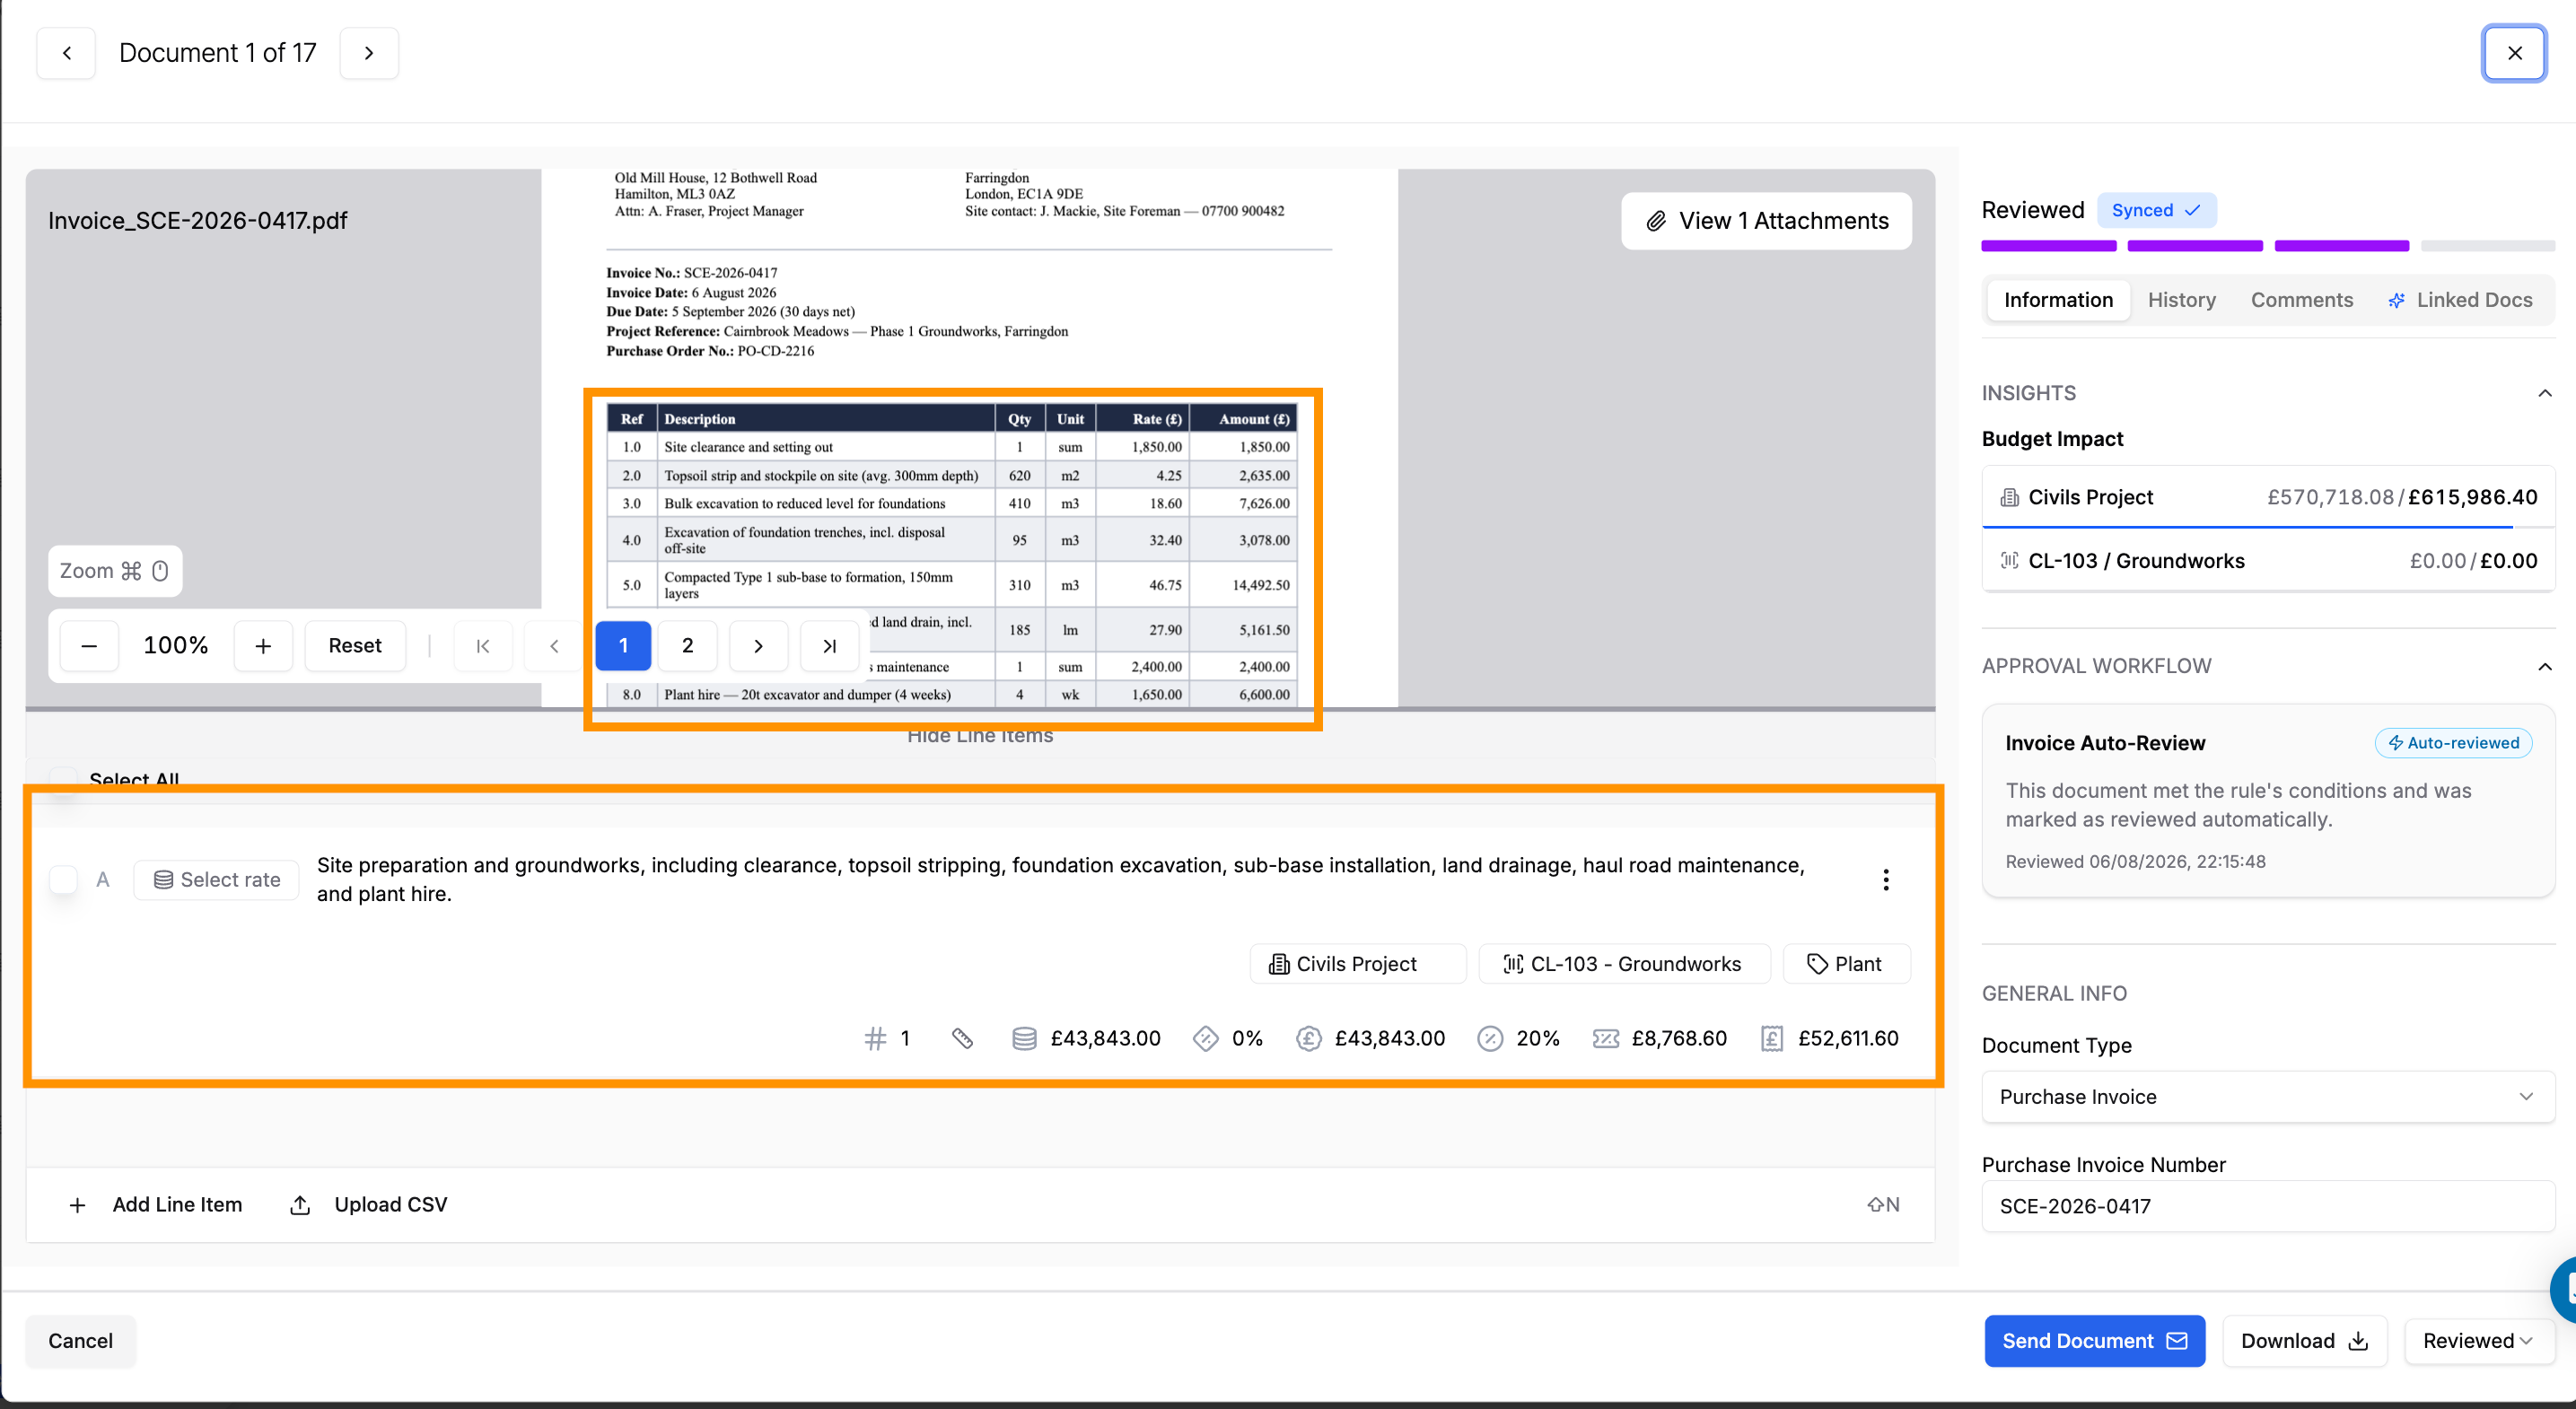This screenshot has width=2576, height=1409.
Task: Click the CL-103 / Groundworks budget row
Action: click(2267, 561)
